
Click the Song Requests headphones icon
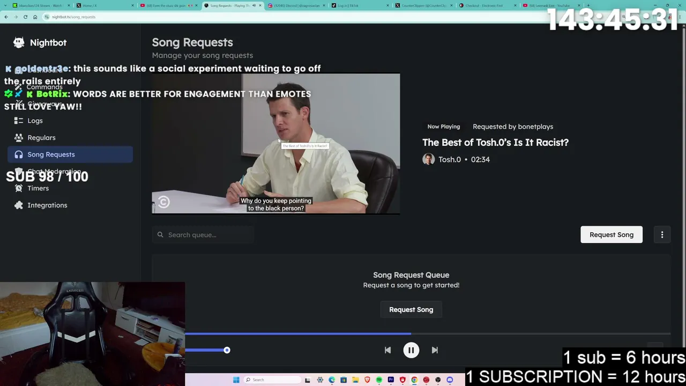[x=19, y=154]
